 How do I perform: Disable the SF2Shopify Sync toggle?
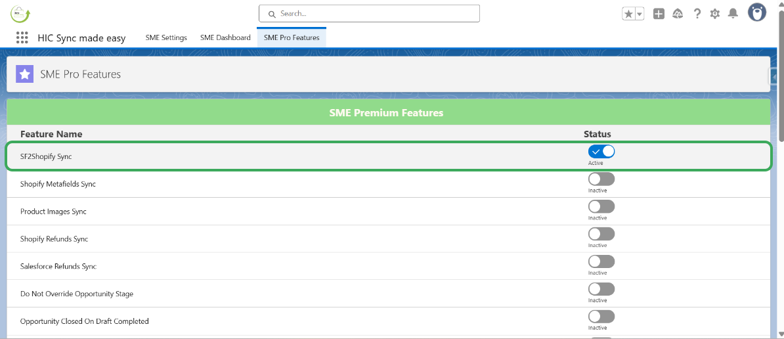click(601, 152)
